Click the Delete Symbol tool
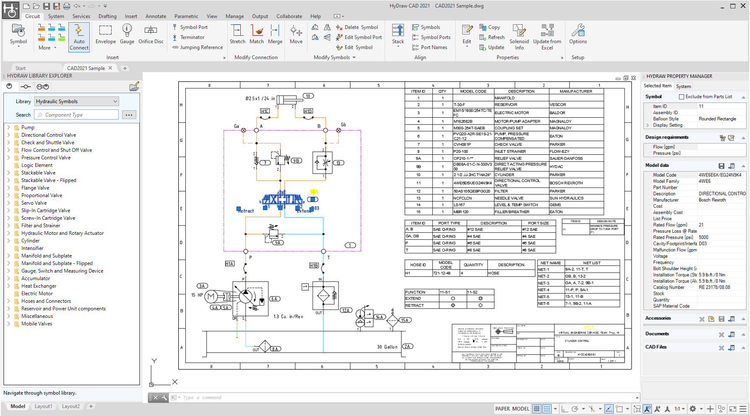The image size is (750, 416). point(357,27)
